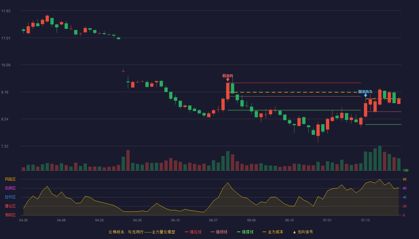Click the 06-18 date label

289,220
